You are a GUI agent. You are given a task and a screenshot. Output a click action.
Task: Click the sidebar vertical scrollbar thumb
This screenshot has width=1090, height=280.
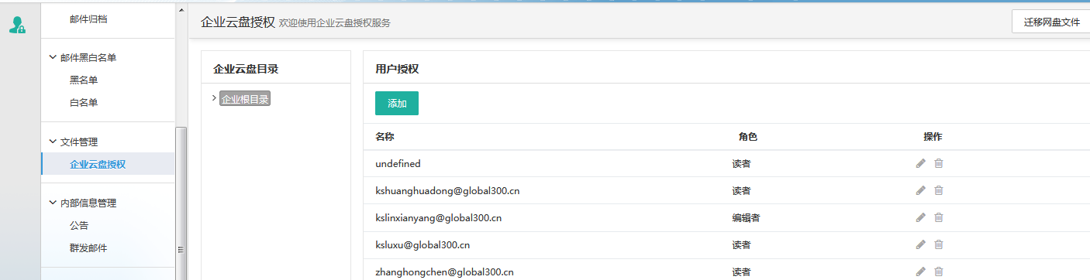(x=181, y=203)
